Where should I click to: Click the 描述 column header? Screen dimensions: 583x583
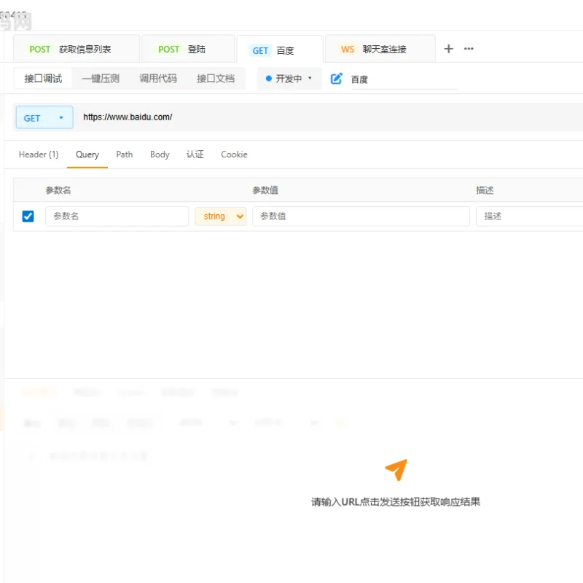pyautogui.click(x=485, y=190)
